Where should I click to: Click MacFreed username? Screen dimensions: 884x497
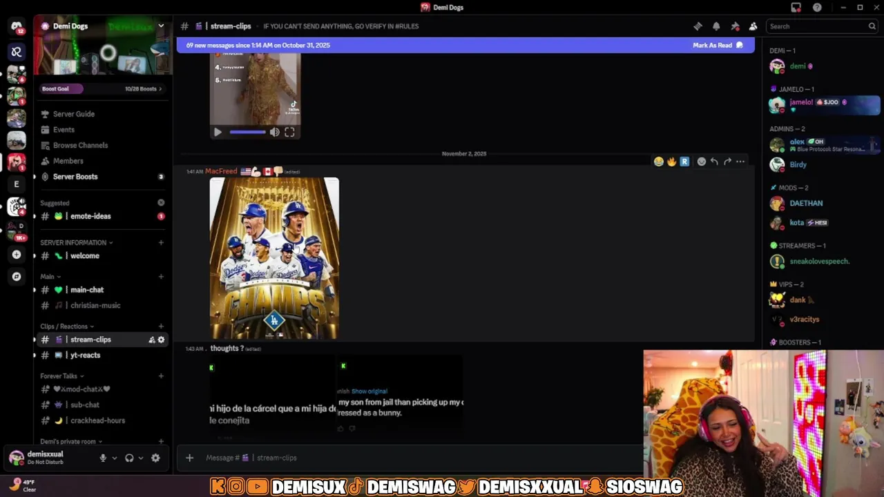(221, 171)
